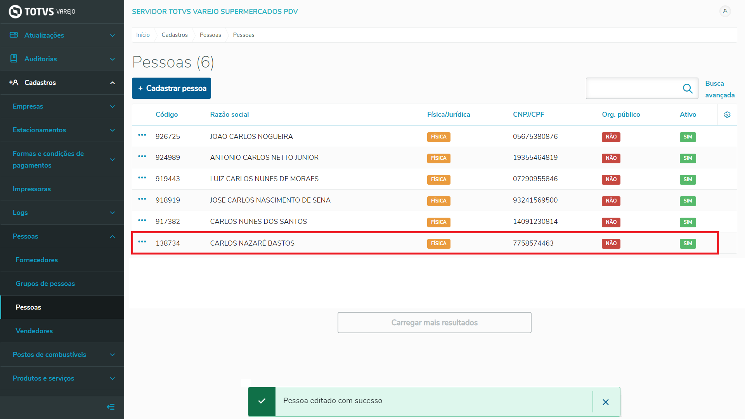Click the Início breadcrumb link
Viewport: 745px width, 419px height.
(143, 35)
